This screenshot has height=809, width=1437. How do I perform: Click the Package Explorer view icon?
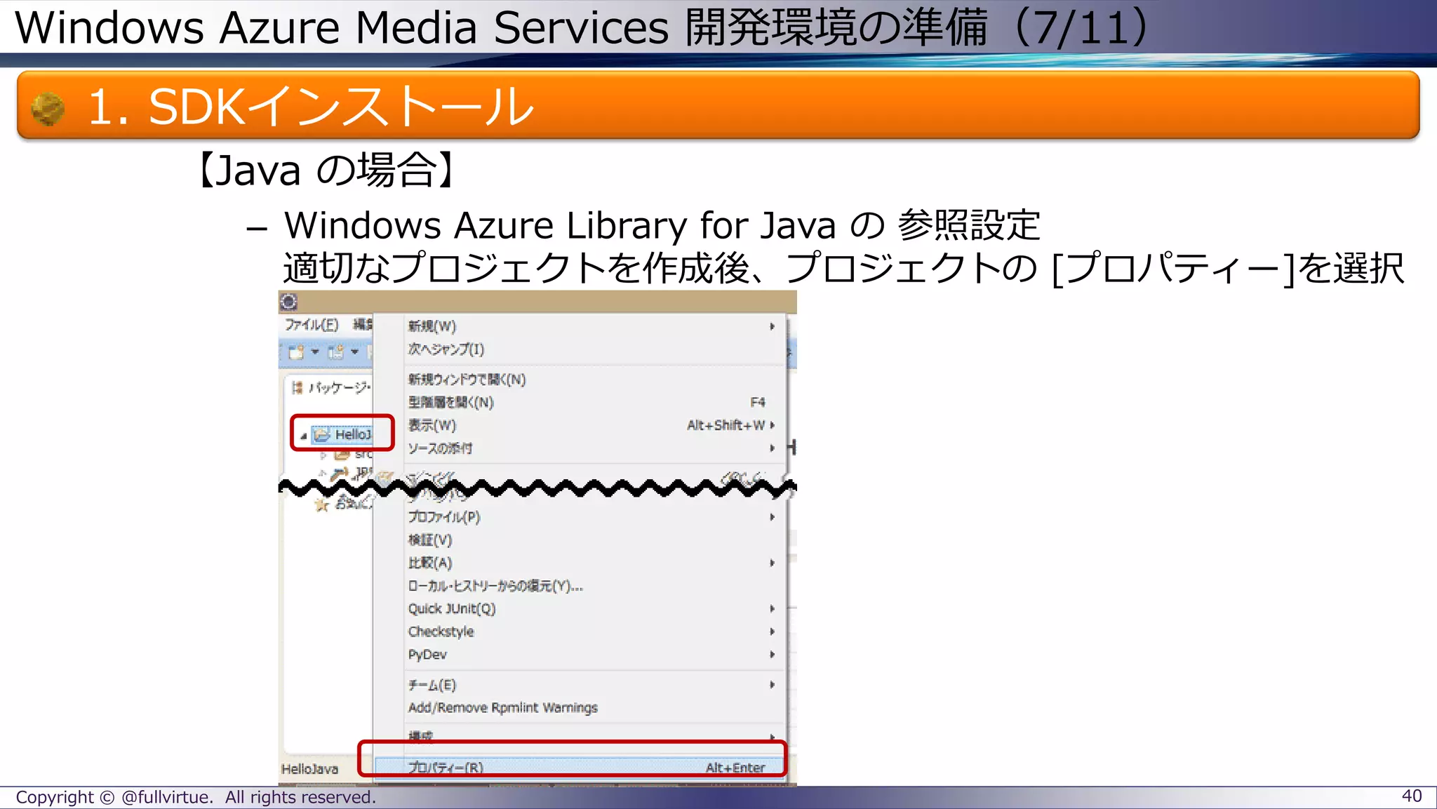(x=298, y=387)
